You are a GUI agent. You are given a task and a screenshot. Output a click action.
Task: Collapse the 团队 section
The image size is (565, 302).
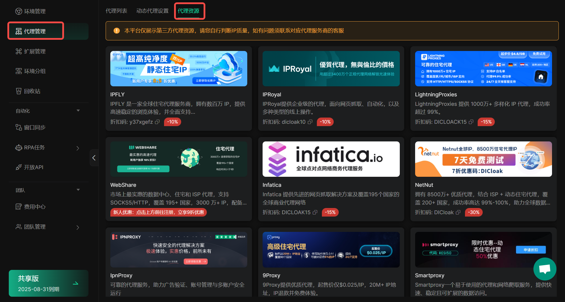tap(78, 190)
